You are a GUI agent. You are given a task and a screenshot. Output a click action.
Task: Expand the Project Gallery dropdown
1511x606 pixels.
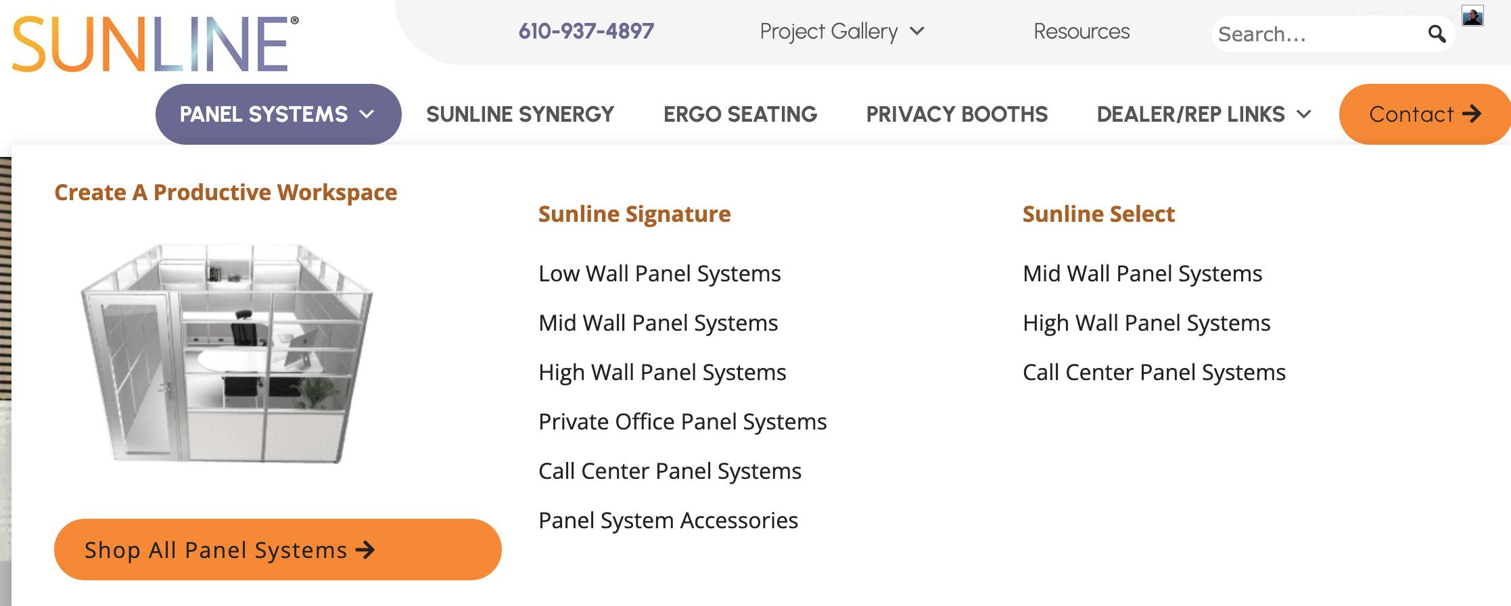pyautogui.click(x=841, y=31)
